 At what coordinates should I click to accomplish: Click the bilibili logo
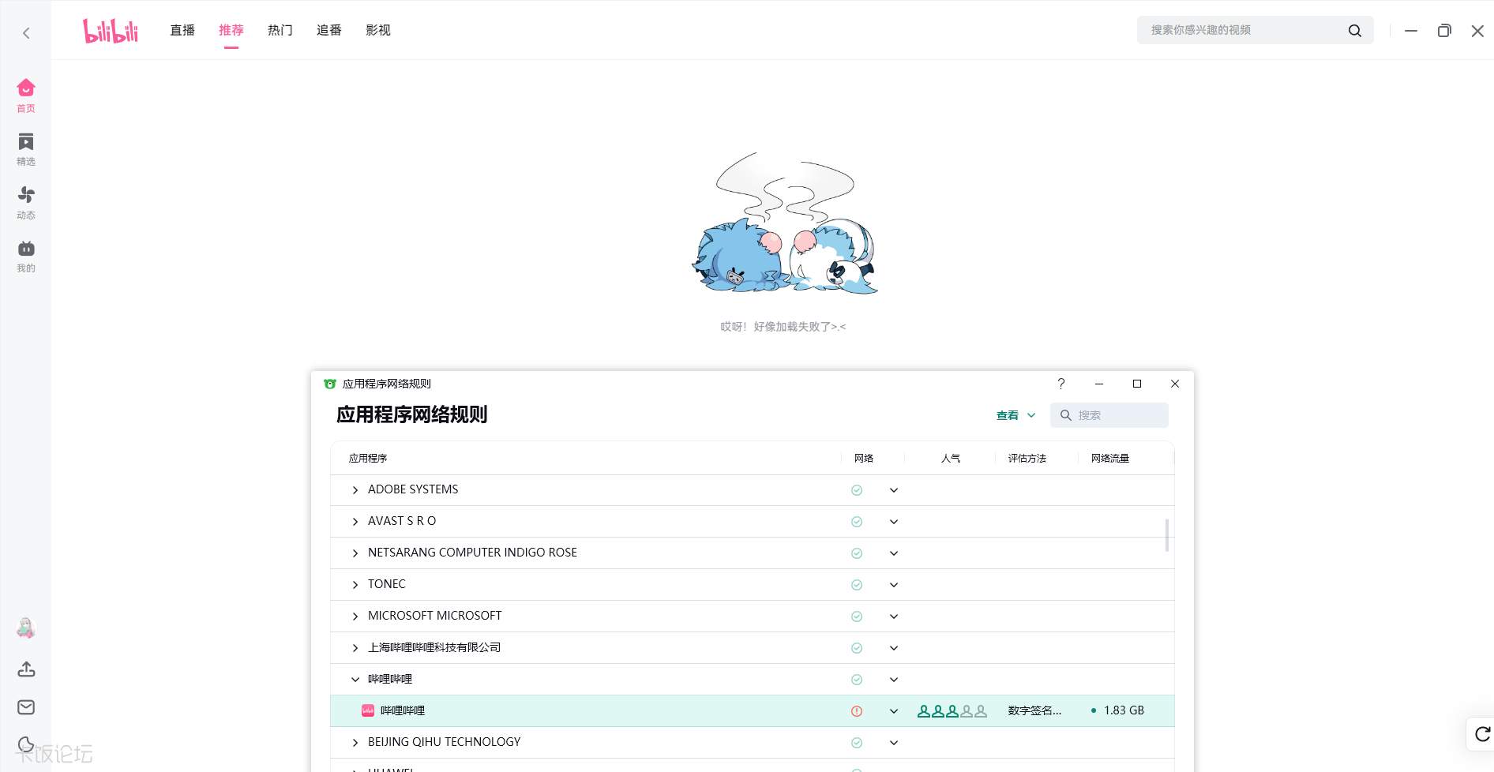(x=111, y=31)
